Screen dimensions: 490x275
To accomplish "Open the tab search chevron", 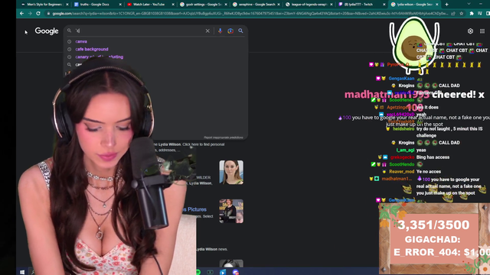I will click(469, 4).
